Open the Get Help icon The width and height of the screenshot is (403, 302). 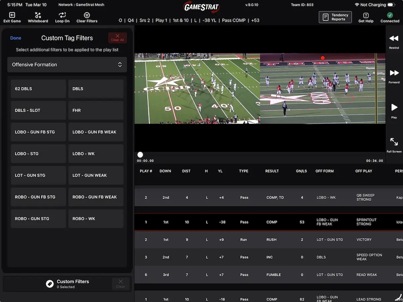point(366,16)
